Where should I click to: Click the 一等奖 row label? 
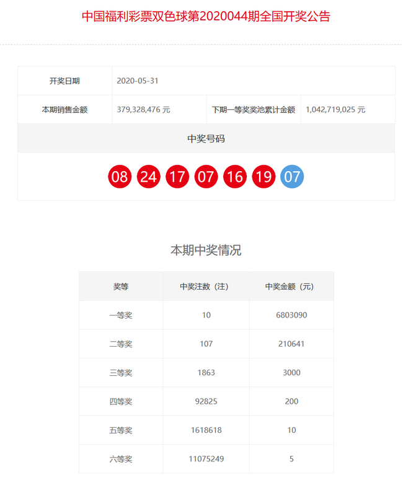coord(121,315)
